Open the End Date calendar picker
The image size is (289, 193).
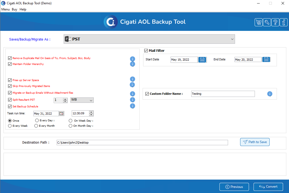tap(266, 60)
